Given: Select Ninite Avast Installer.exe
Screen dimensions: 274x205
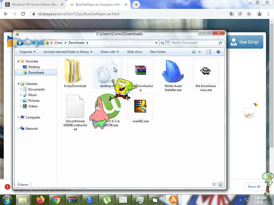Looking at the screenshot, I should 173,75.
